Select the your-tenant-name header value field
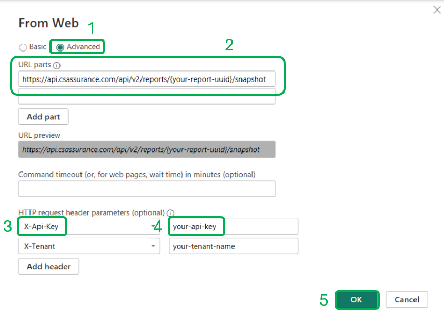 [233, 246]
